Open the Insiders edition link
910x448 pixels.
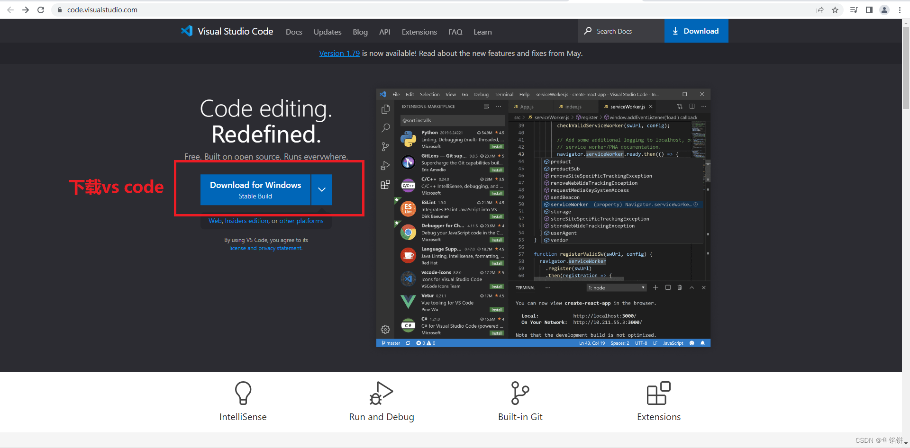[246, 221]
